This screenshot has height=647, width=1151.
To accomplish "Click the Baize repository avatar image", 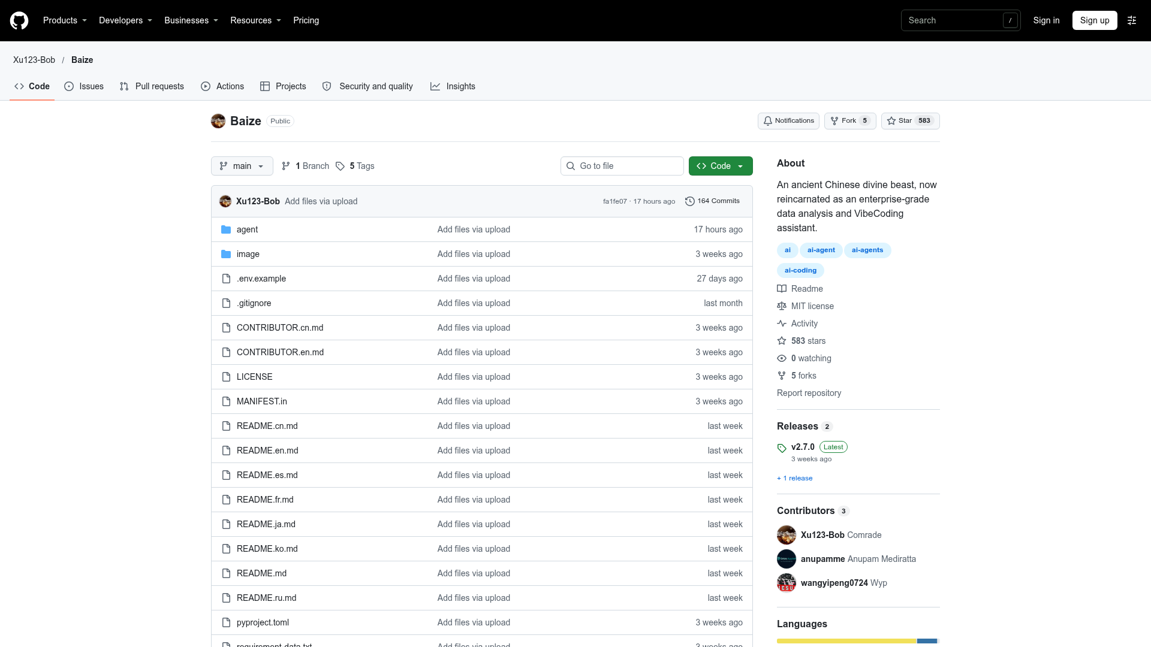I will [218, 121].
